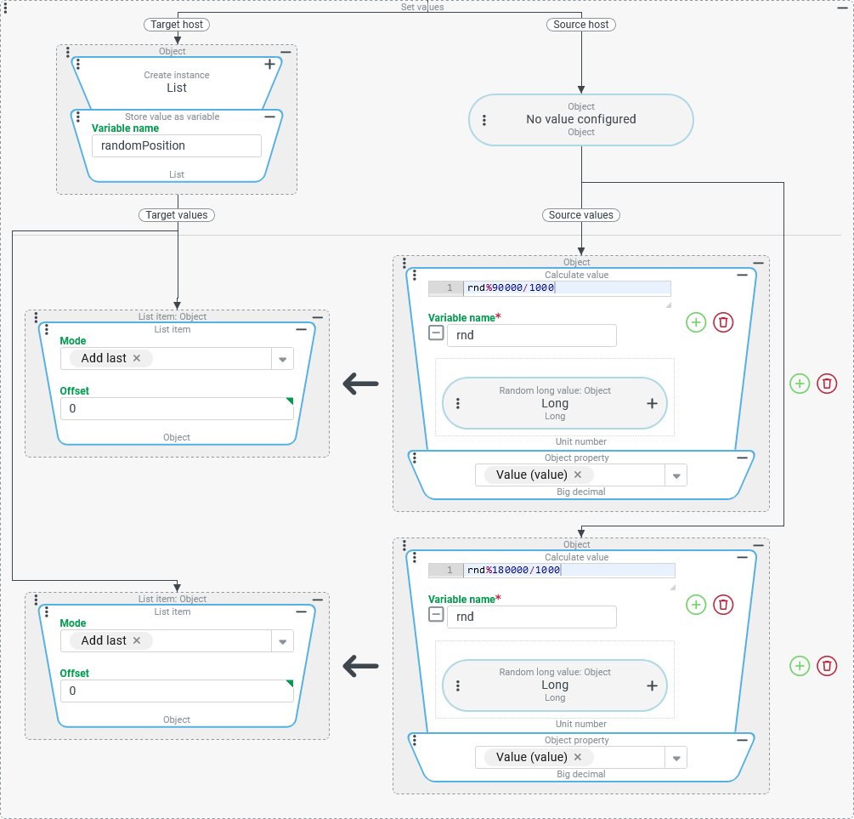The height and width of the screenshot is (819, 854).
Task: Toggle minus box beside first rnd variable
Action: click(436, 333)
